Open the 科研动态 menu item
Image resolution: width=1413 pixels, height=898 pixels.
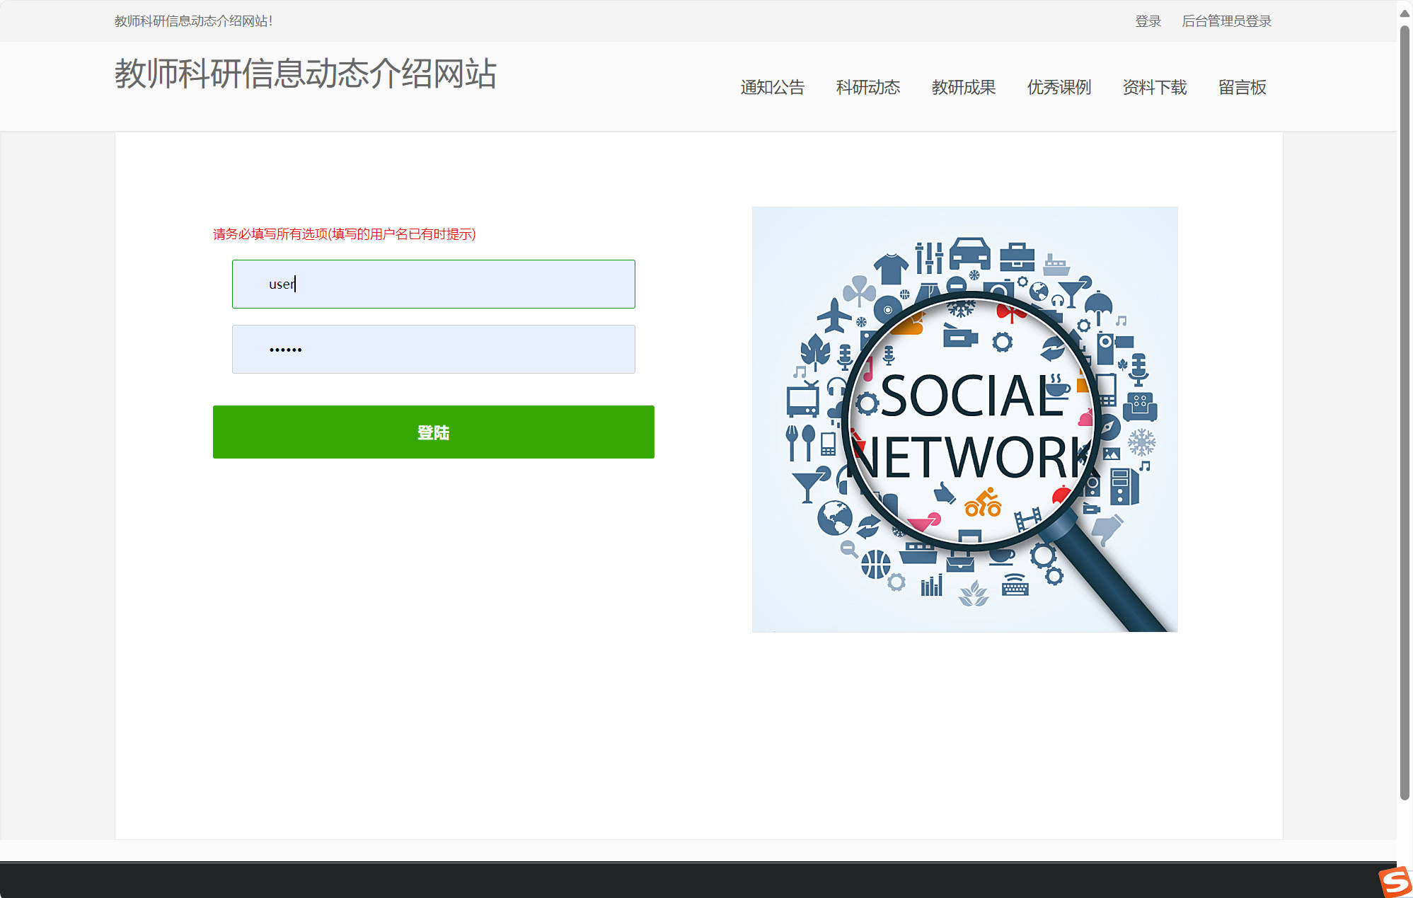[867, 87]
